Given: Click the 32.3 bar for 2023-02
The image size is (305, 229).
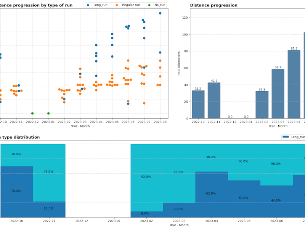Looking at the screenshot, I should click(262, 105).
